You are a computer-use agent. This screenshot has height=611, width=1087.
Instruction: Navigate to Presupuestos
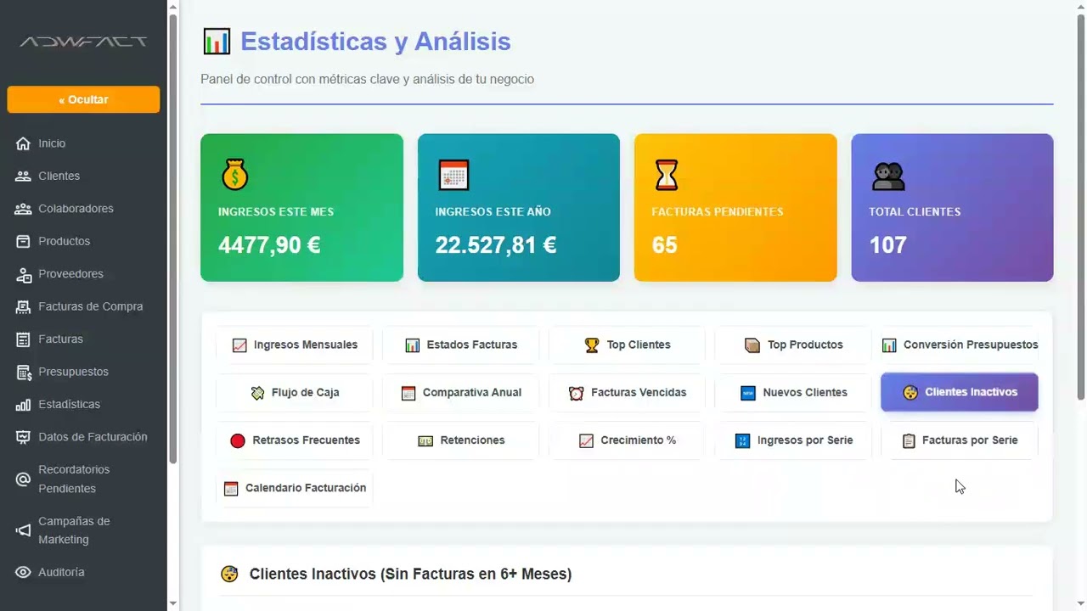tap(73, 372)
